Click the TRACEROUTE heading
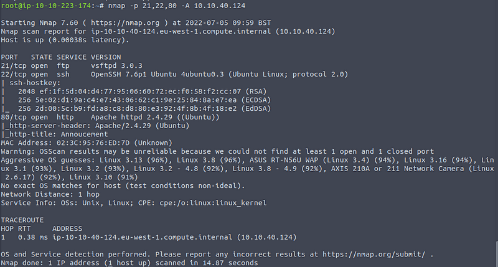 (x=22, y=220)
